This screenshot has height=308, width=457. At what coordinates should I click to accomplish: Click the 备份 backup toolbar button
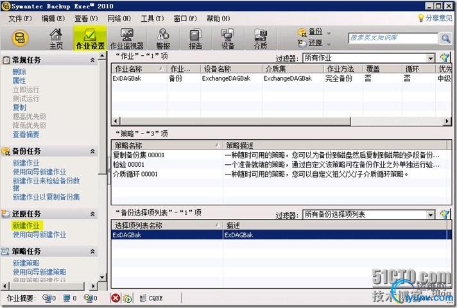coord(310,31)
